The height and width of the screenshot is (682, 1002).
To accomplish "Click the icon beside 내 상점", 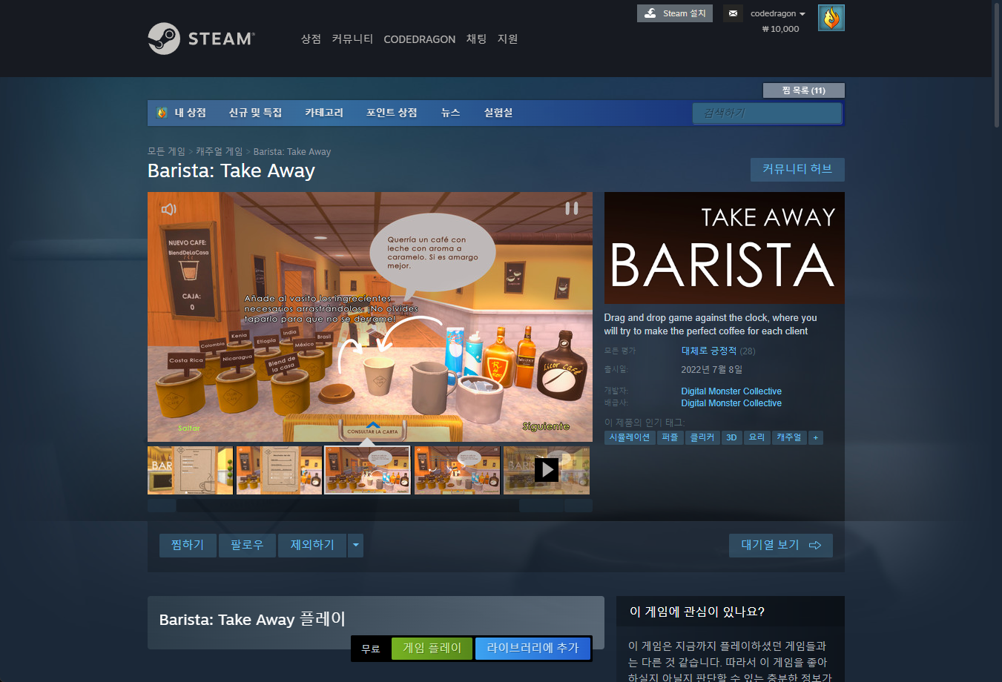I will click(162, 113).
